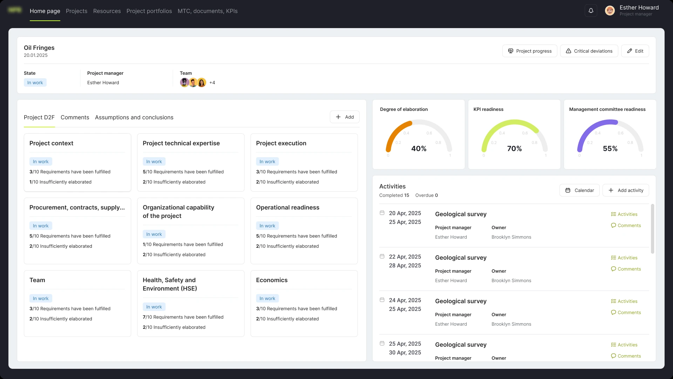Open Critical deviations

pyautogui.click(x=589, y=51)
